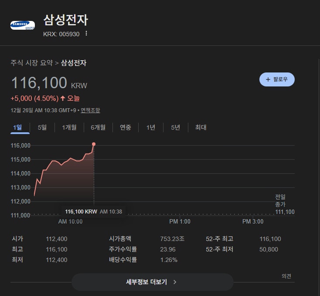Image resolution: width=320 pixels, height=296 pixels.
Task: Select the 1일 chart tab
Action: [17, 127]
